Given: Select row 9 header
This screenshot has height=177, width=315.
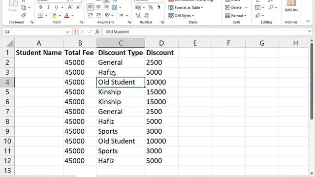Looking at the screenshot, I should [x=7, y=131].
